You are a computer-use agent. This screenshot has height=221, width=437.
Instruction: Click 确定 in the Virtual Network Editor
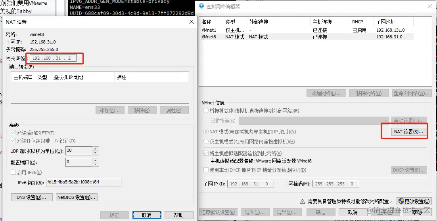click(320, 212)
